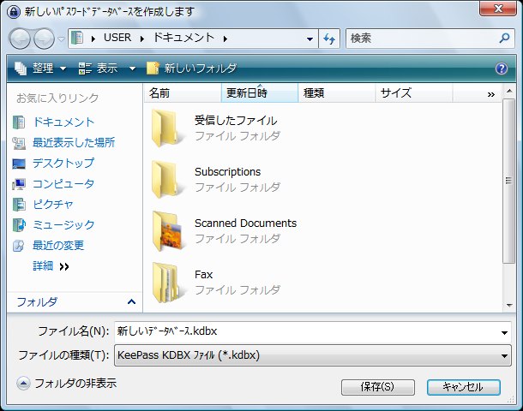The width and height of the screenshot is (523, 411).
Task: Click the 表示 views button
Action: tap(99, 68)
